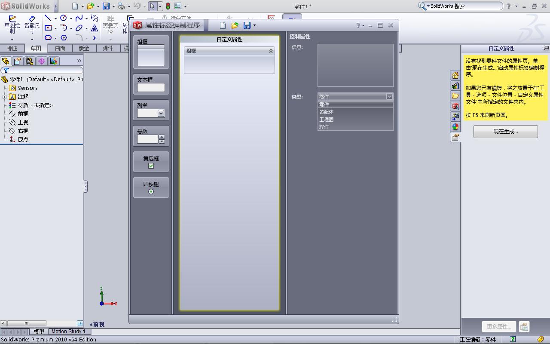Expand the FeatureManager tabs overflow chevron
Image resolution: width=550 pixels, height=344 pixels.
pos(79,61)
